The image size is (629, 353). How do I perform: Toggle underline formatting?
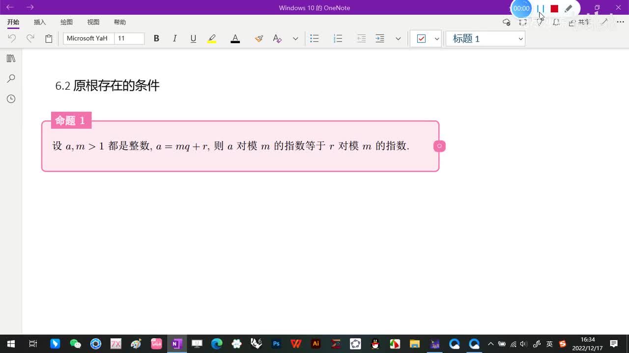(193, 38)
